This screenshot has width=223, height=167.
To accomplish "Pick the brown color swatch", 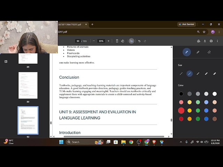I will pyautogui.click(x=215, y=119).
